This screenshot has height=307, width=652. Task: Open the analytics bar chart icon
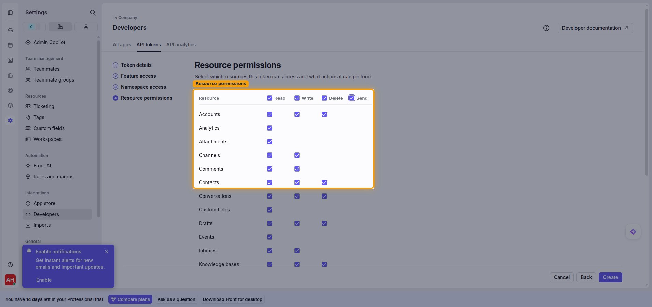click(x=10, y=75)
